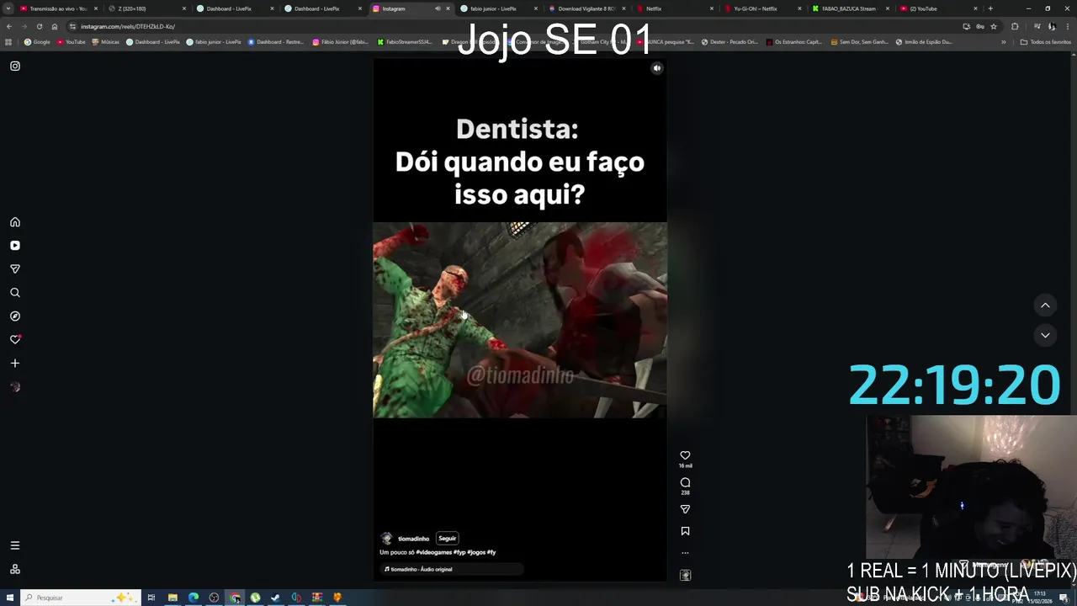The height and width of the screenshot is (606, 1077).
Task: Mute the Instagram tab via its speaker icon
Action: [x=437, y=8]
